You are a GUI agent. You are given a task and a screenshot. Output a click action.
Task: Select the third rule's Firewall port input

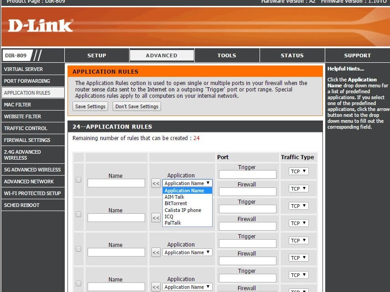click(248, 261)
